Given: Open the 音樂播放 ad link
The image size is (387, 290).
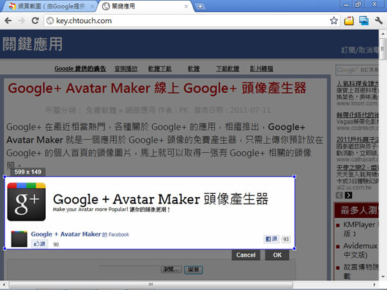Looking at the screenshot, I should click(126, 68).
